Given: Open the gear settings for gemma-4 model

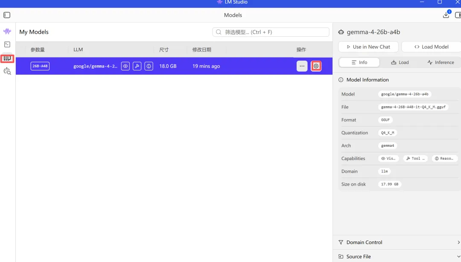Looking at the screenshot, I should pyautogui.click(x=316, y=66).
